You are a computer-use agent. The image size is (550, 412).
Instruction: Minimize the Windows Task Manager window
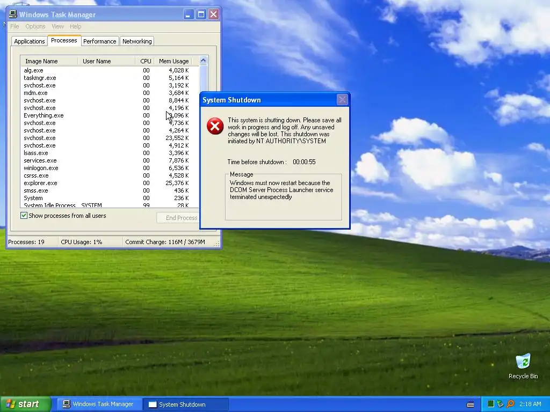pyautogui.click(x=189, y=14)
